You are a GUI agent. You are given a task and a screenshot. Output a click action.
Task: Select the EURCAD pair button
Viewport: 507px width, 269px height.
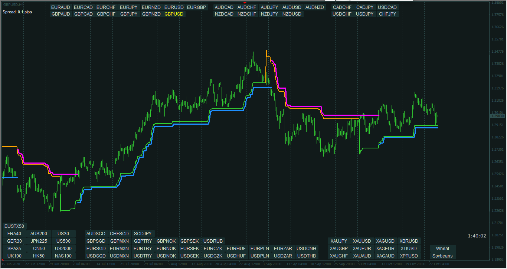pos(83,7)
